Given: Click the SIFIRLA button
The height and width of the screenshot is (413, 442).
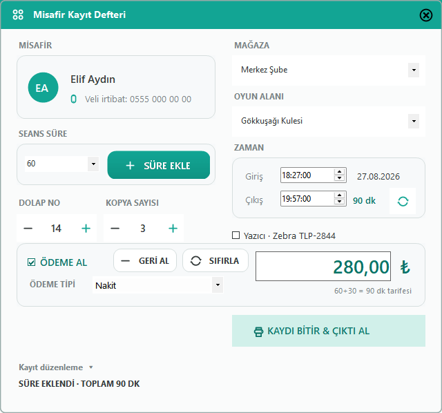Looking at the screenshot, I should [215, 261].
